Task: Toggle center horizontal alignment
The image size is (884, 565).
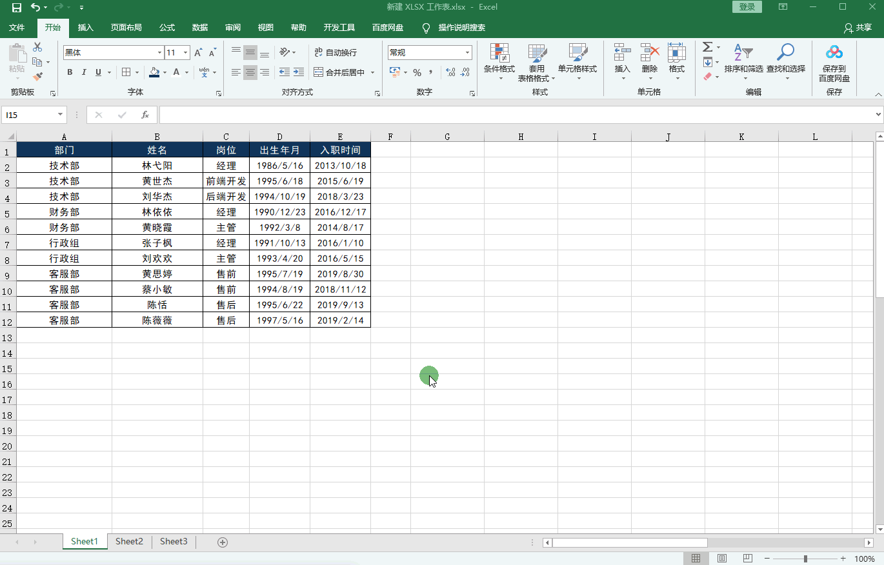Action: [x=250, y=72]
